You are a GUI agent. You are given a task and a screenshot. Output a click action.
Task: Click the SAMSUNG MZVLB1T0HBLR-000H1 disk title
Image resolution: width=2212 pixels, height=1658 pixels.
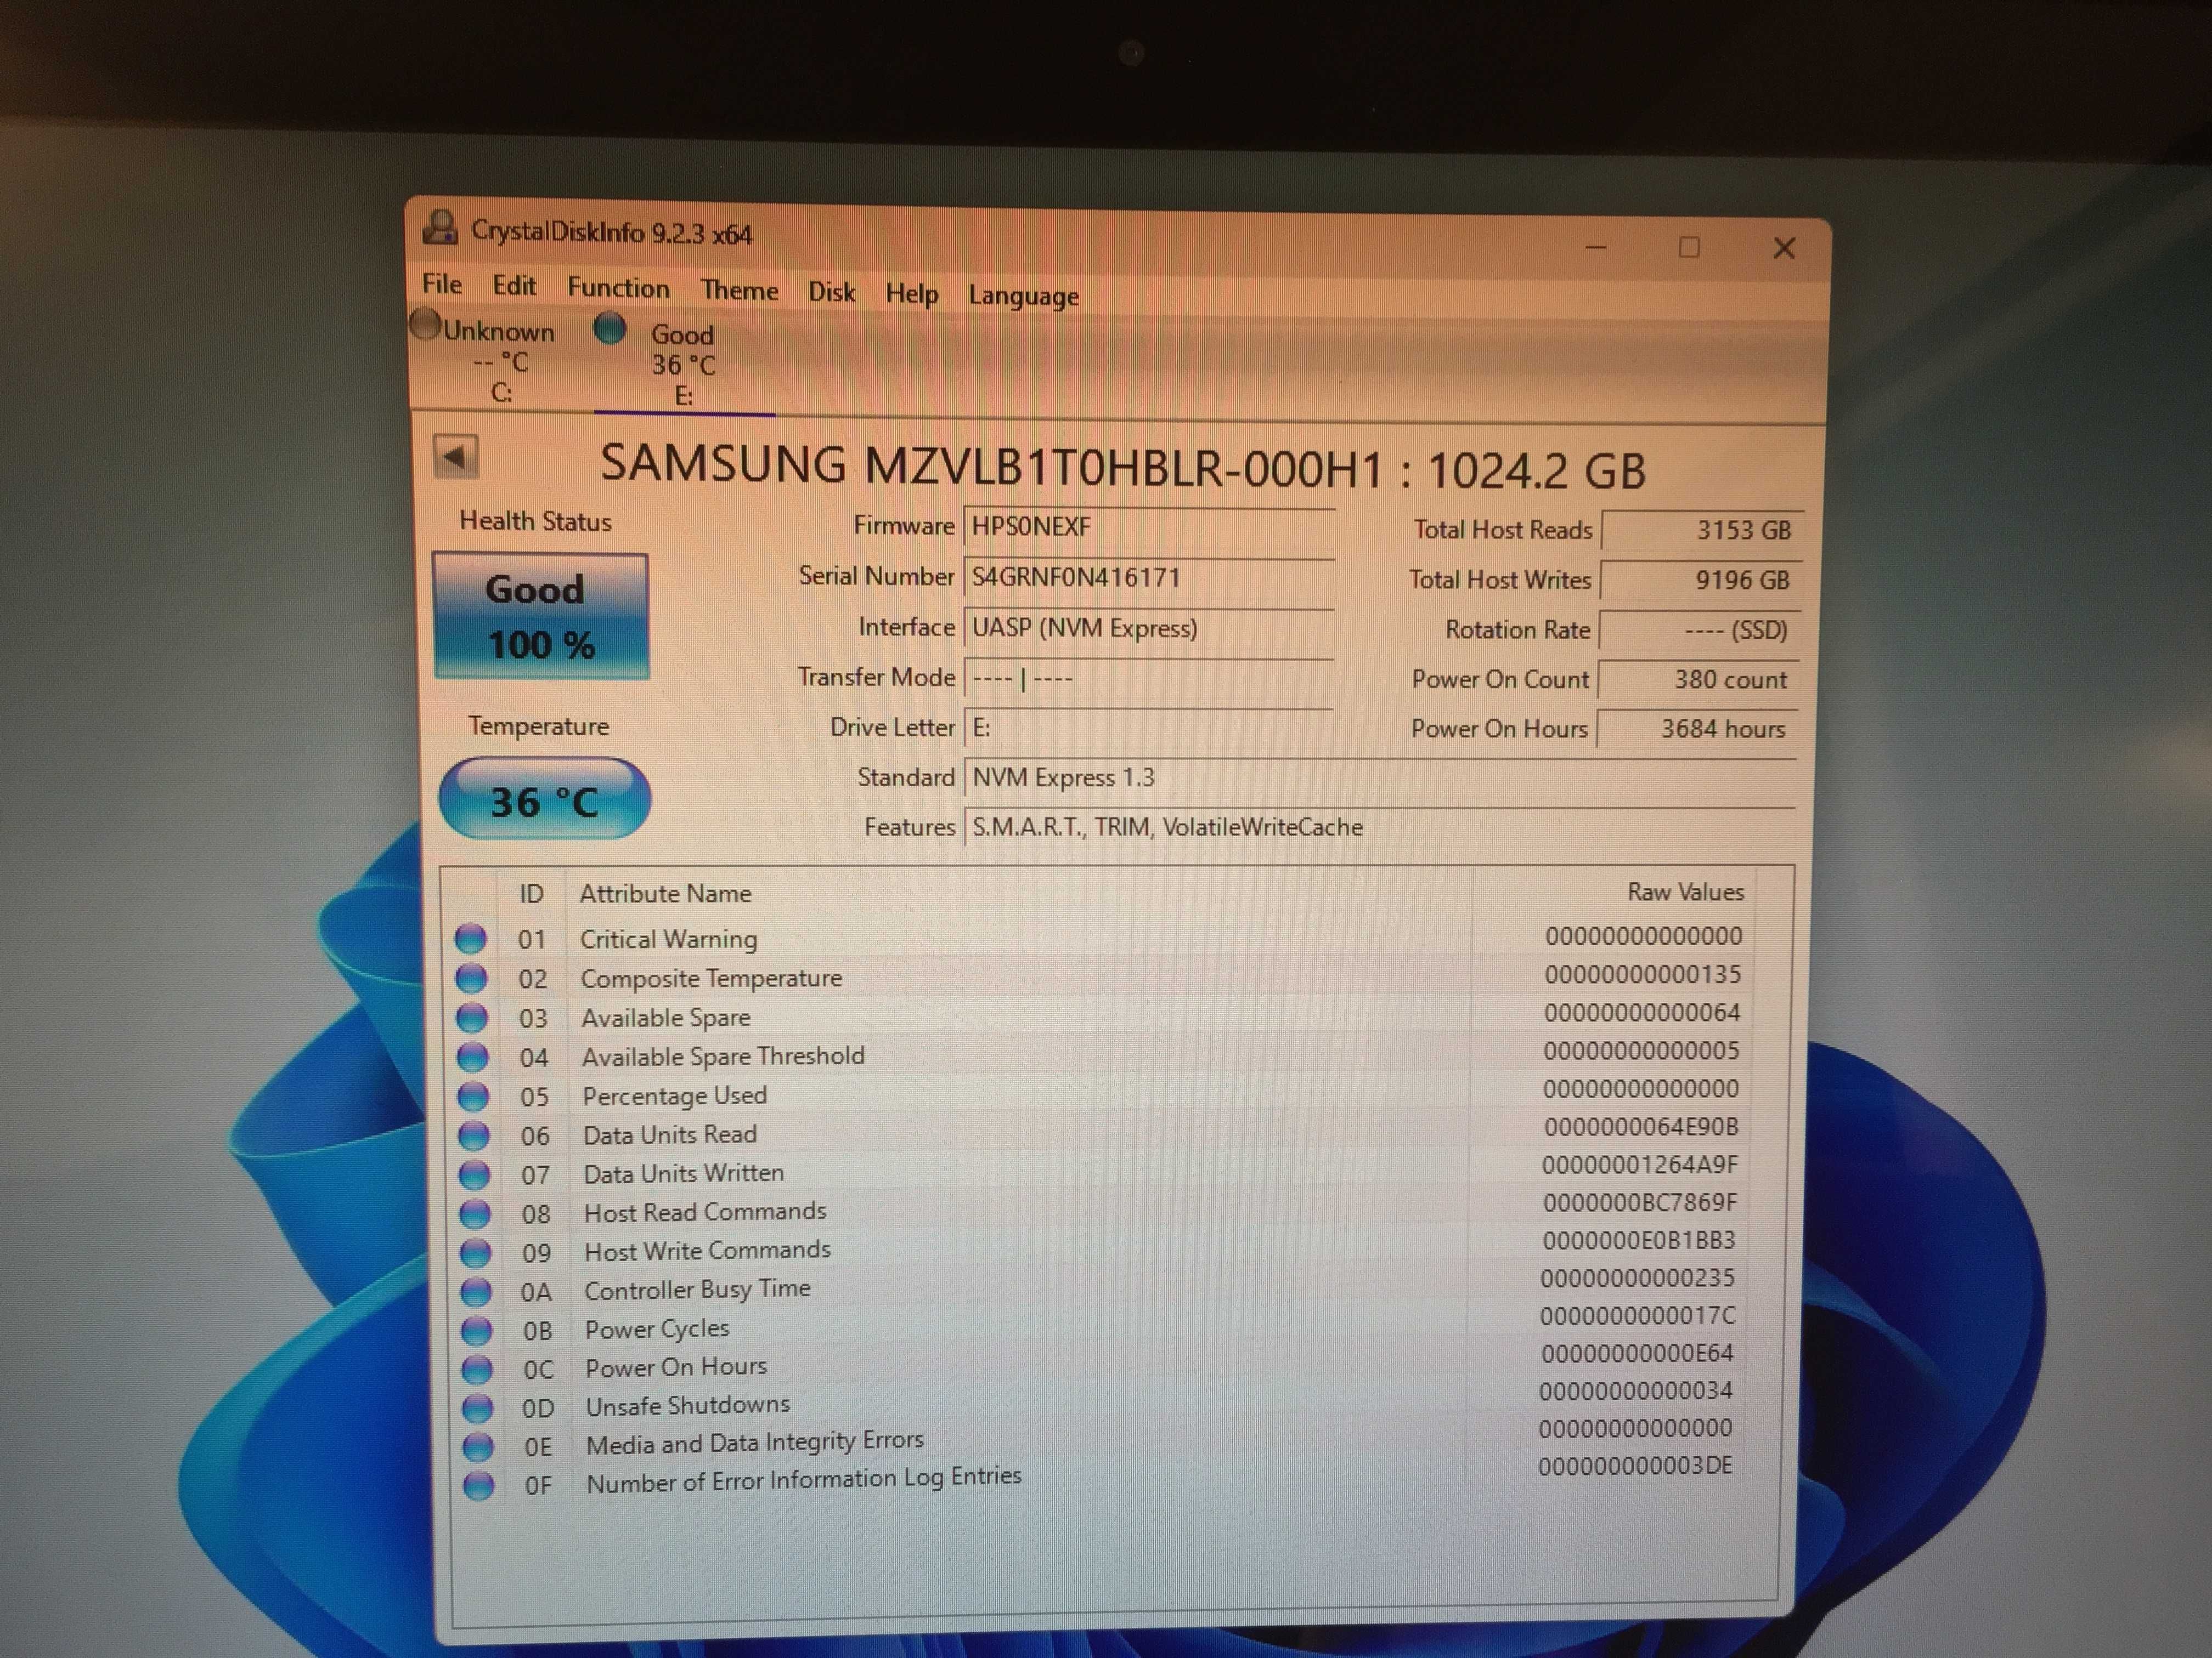pos(1122,468)
